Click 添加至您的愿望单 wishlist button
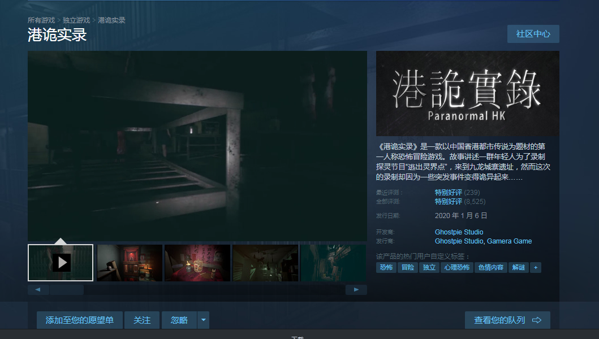The width and height of the screenshot is (599, 339). tap(79, 320)
